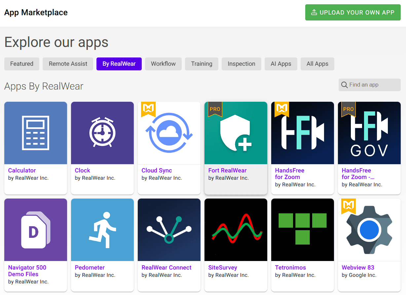Open the Cloud Sync app icon
The image size is (406, 295).
[x=169, y=133]
